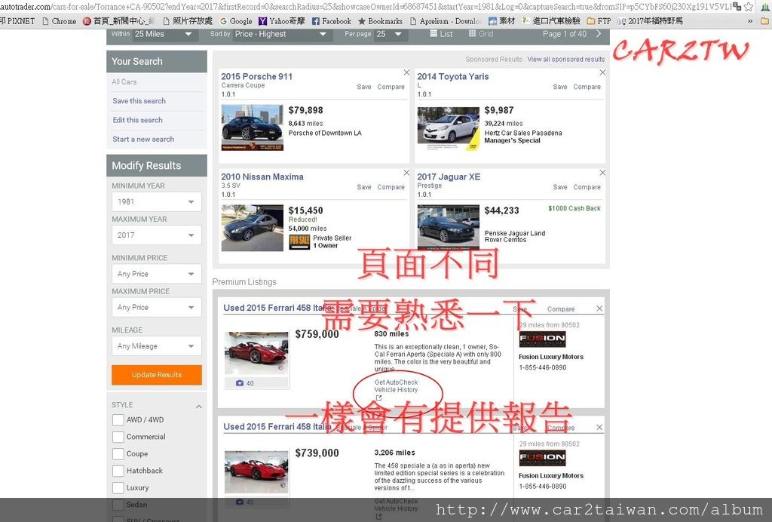The width and height of the screenshot is (772, 522).
Task: Switch to Grid view
Action: [x=481, y=33]
